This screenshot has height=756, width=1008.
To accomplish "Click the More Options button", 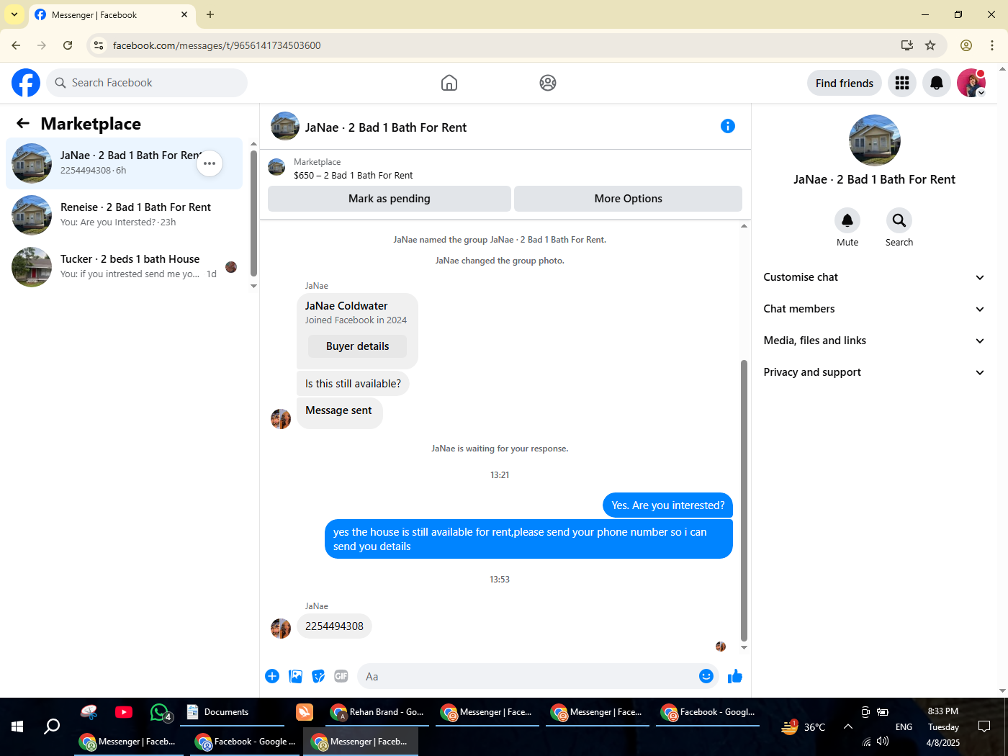I will [x=628, y=199].
